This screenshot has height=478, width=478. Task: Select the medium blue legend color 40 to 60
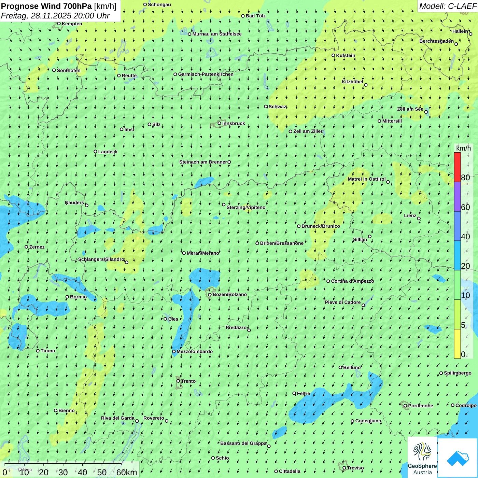[x=457, y=226]
